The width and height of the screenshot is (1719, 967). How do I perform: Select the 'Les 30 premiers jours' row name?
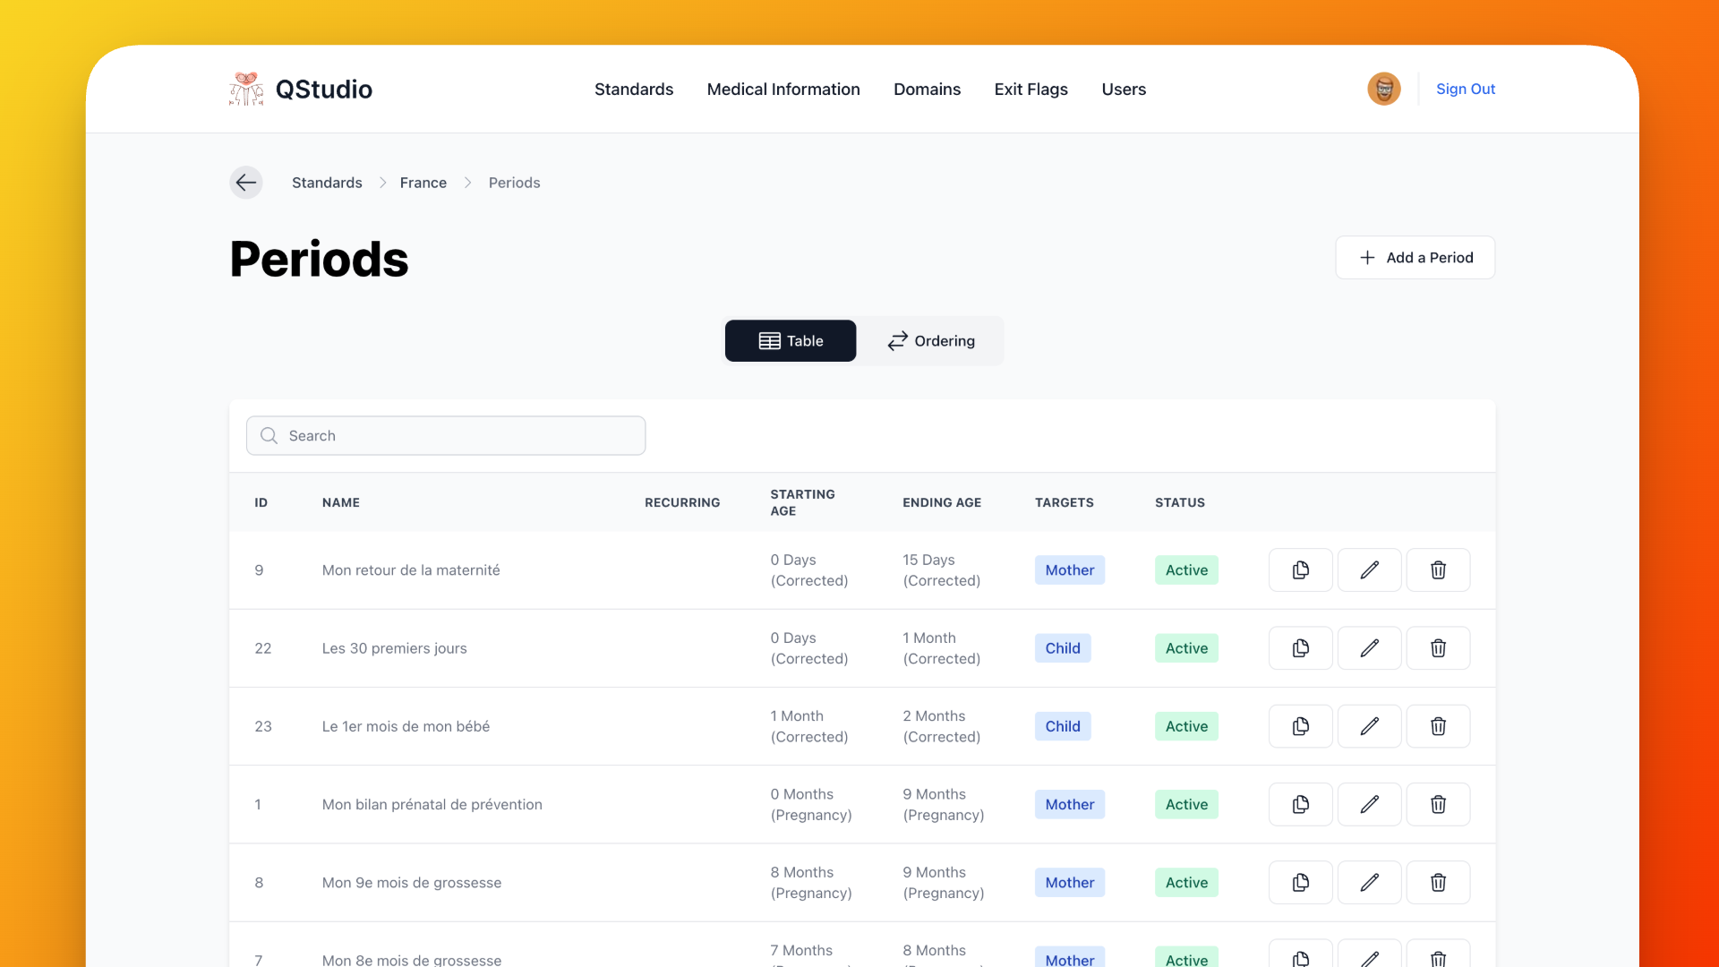395,648
